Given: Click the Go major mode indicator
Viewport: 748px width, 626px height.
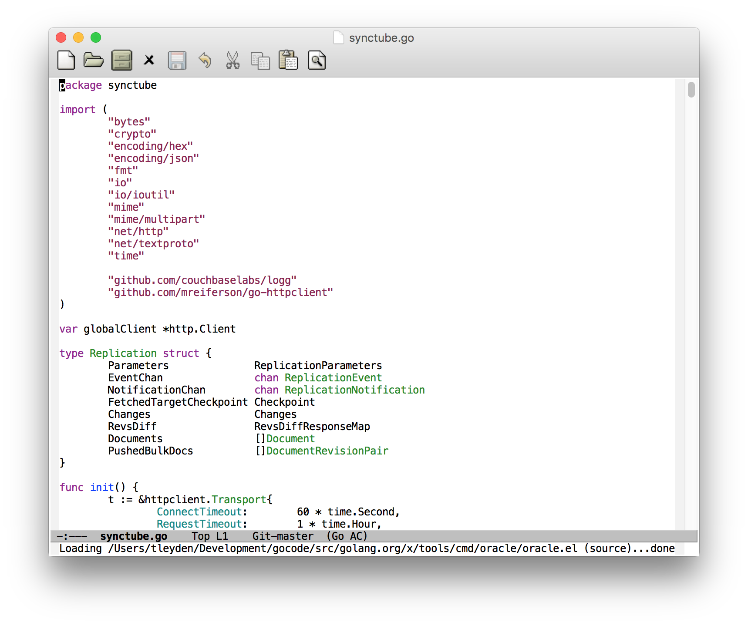Looking at the screenshot, I should tap(337, 536).
